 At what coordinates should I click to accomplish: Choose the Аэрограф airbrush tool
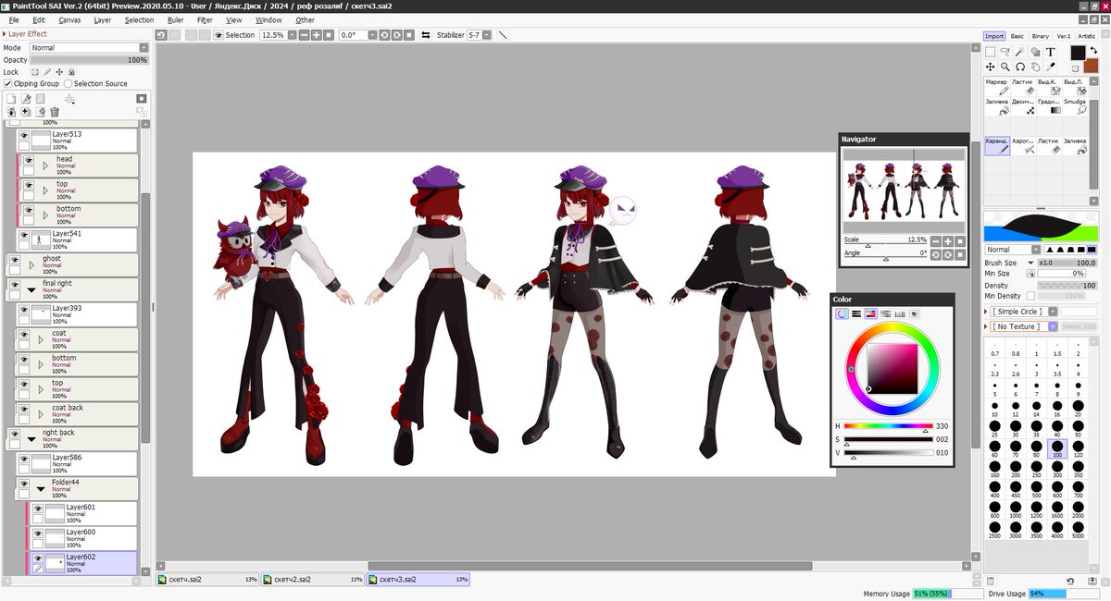[x=1023, y=145]
